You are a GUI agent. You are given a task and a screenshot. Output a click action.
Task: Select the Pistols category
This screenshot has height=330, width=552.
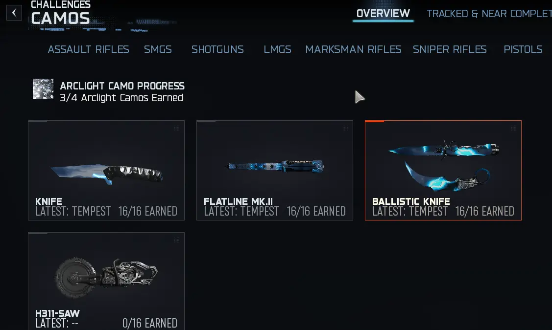coord(523,49)
